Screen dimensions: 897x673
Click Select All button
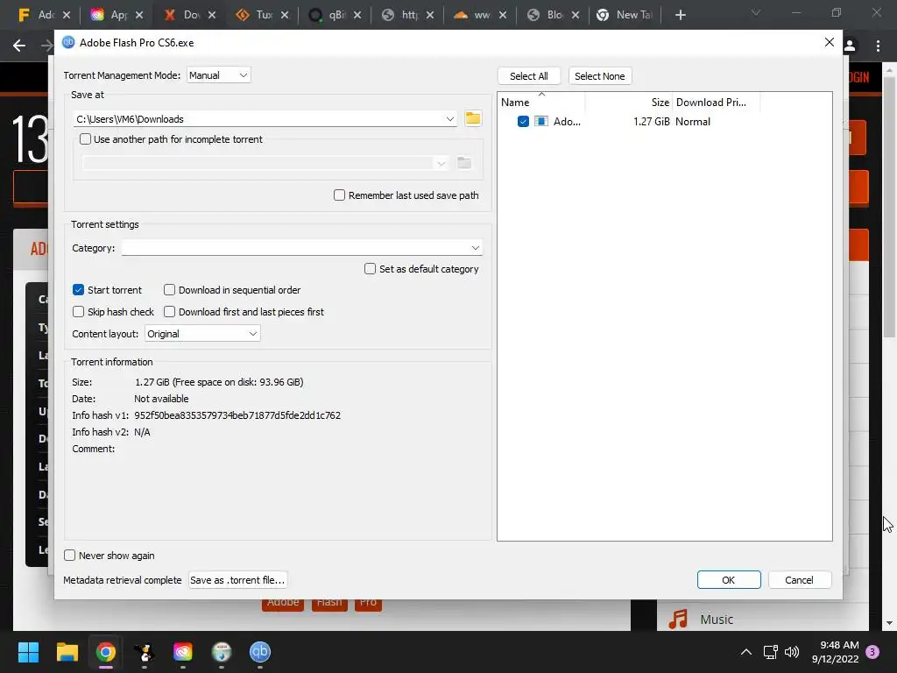(x=528, y=76)
